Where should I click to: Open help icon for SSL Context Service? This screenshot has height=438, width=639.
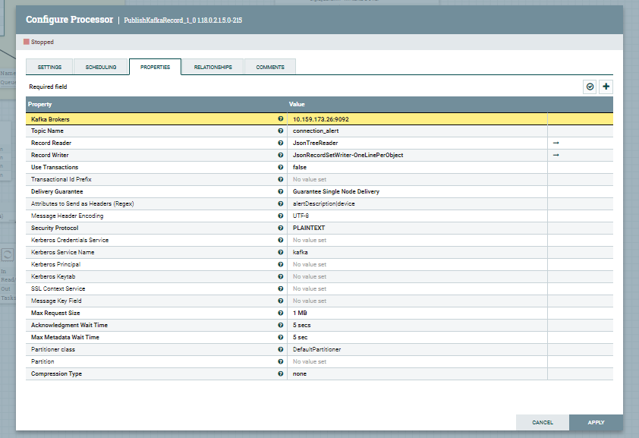click(280, 288)
